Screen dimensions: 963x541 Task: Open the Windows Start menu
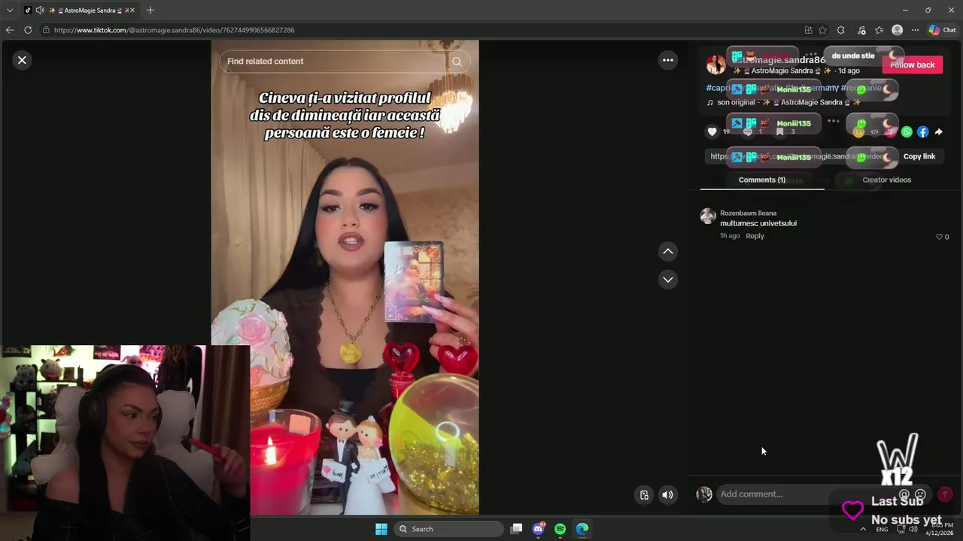point(381,529)
